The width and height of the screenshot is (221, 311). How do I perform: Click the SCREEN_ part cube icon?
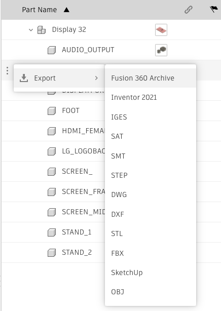(x=52, y=172)
